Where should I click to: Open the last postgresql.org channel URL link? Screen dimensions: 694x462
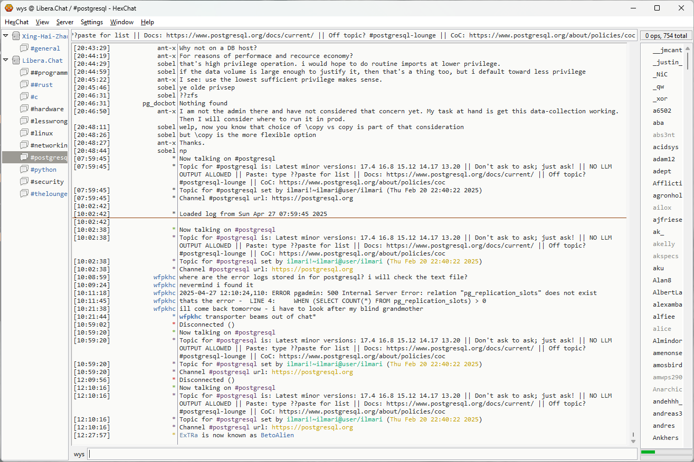(x=312, y=428)
